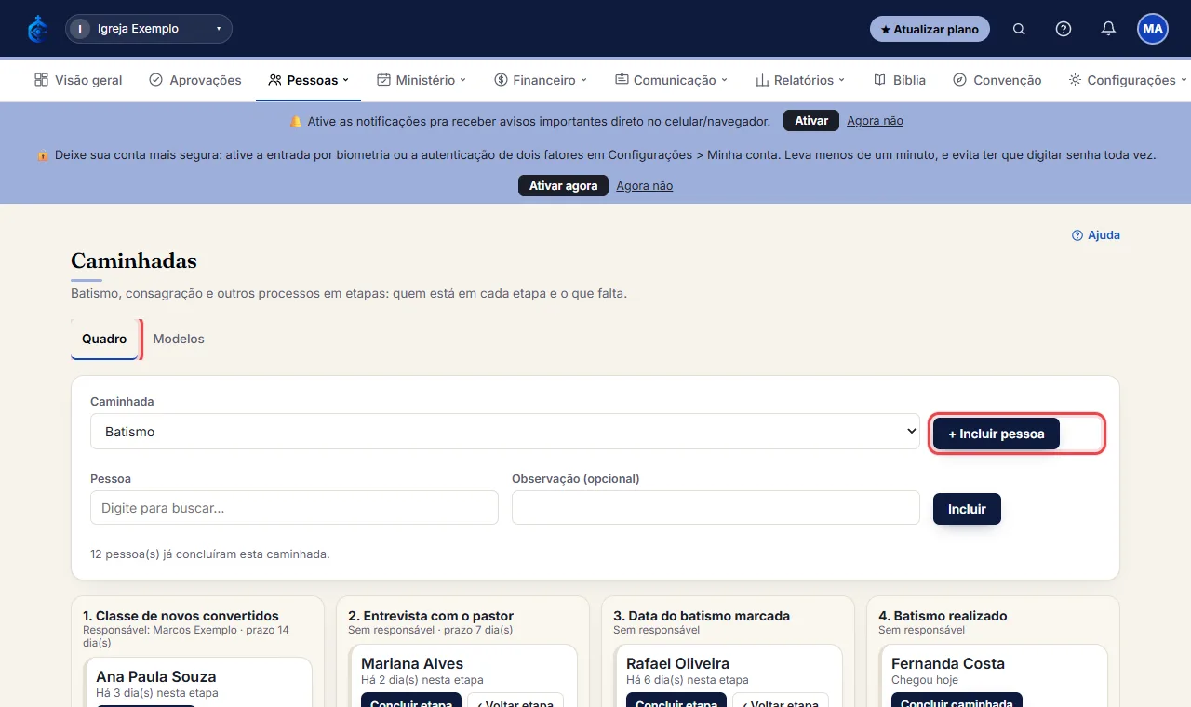Switch to the Modelos tab
Image resolution: width=1191 pixels, height=707 pixels.
(x=179, y=340)
